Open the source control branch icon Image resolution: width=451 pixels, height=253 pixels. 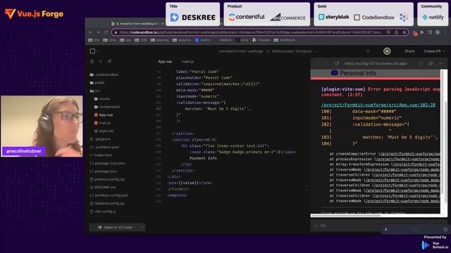coord(109,61)
